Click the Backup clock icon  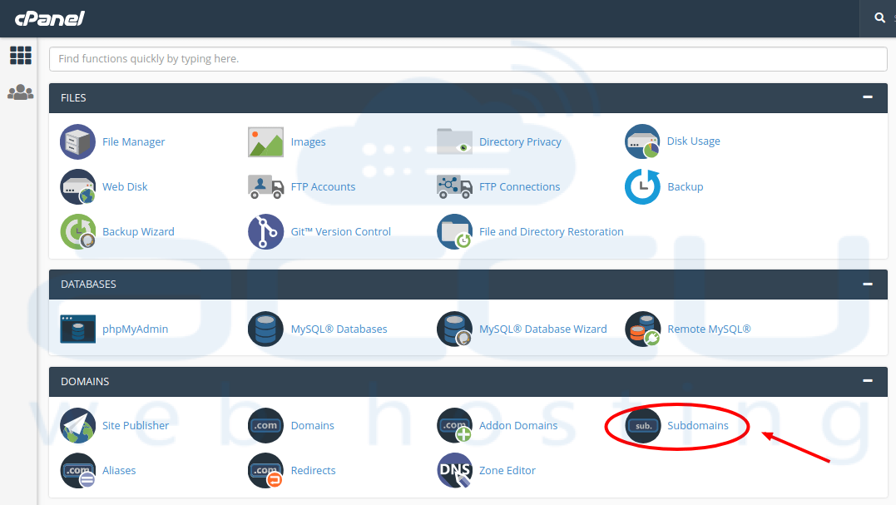click(x=642, y=187)
